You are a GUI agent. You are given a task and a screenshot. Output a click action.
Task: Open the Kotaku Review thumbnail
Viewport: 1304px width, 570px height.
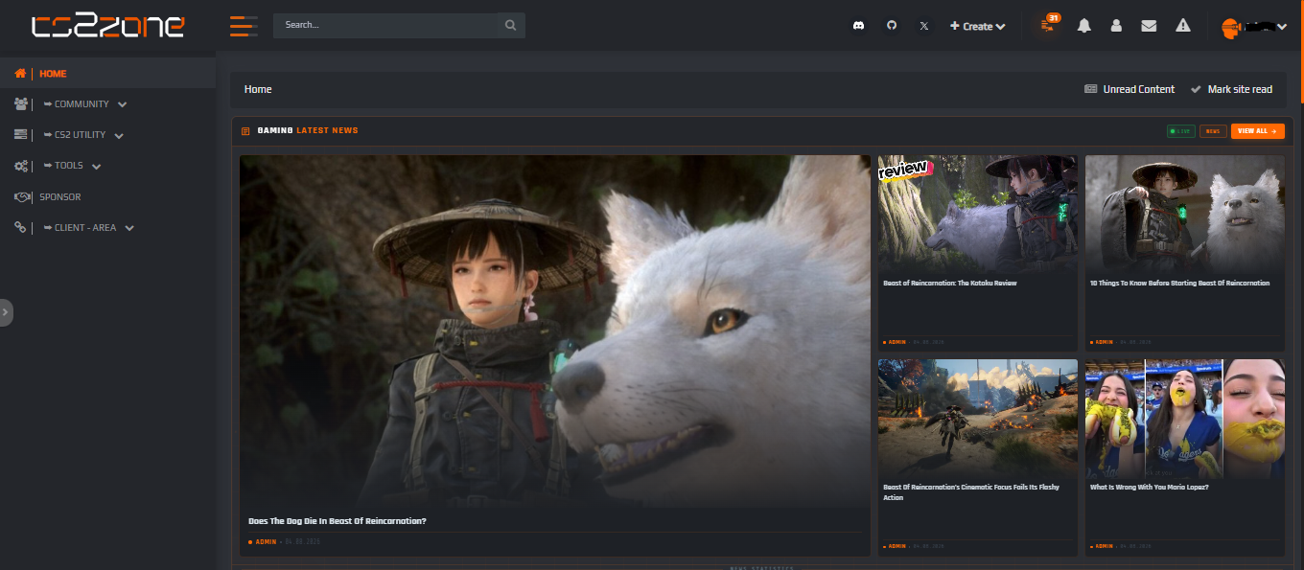tap(978, 214)
